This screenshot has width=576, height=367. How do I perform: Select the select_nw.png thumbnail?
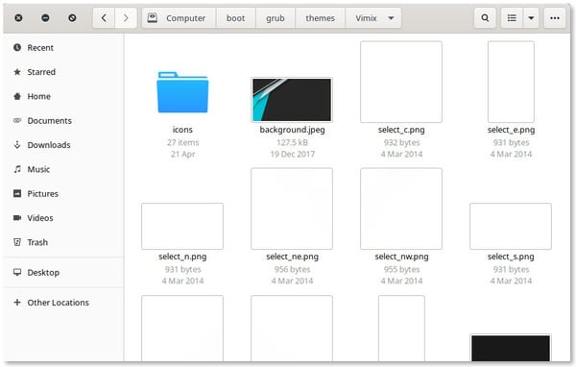point(401,208)
